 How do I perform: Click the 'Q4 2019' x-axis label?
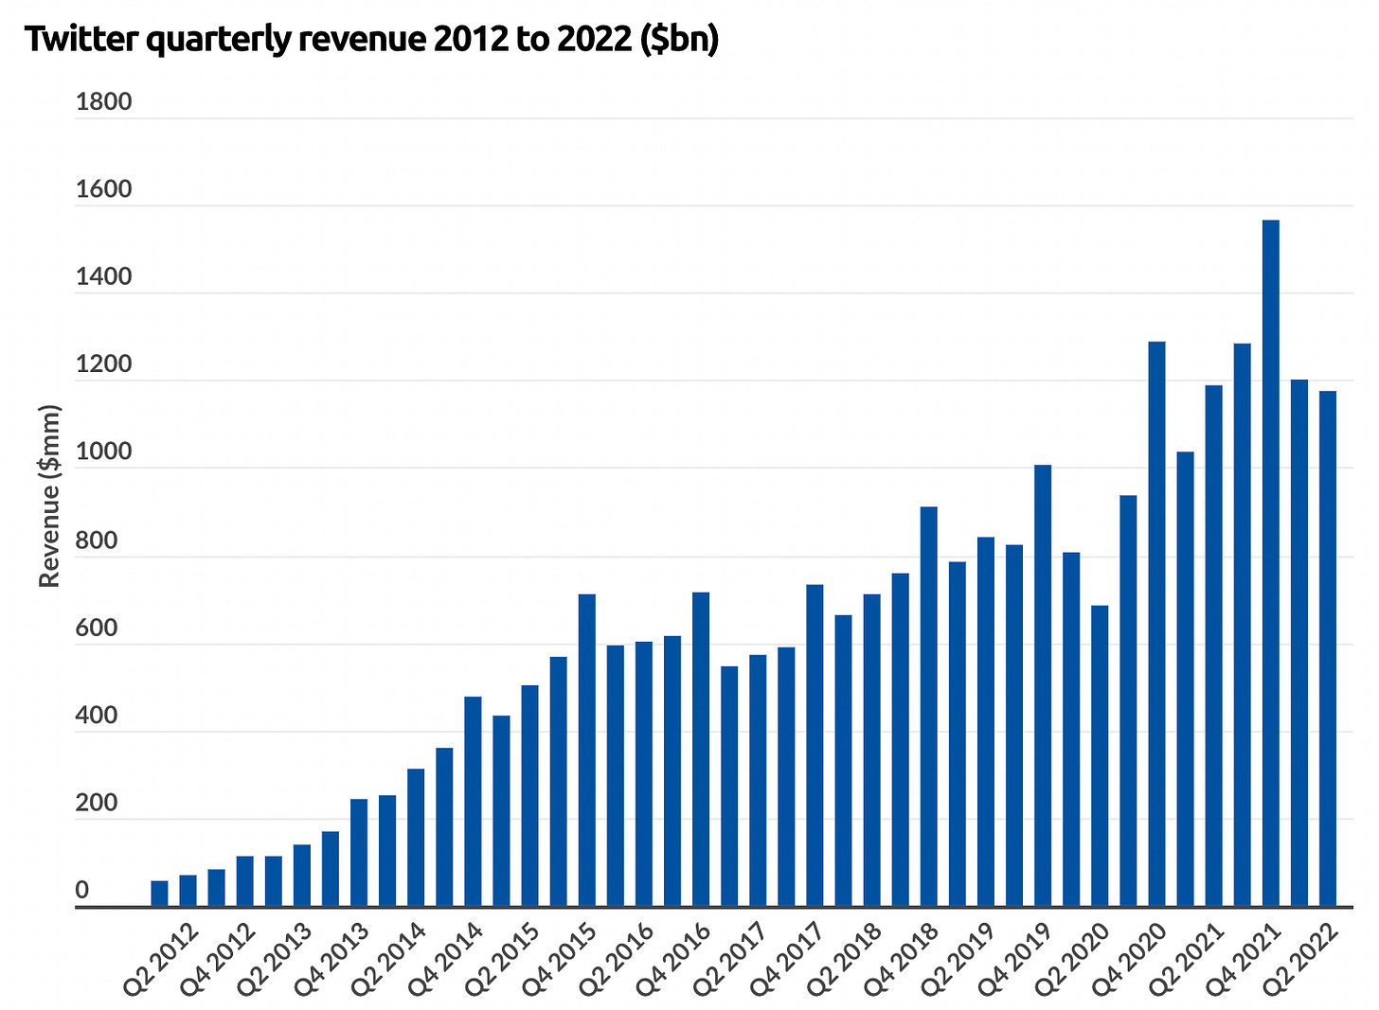1015,958
